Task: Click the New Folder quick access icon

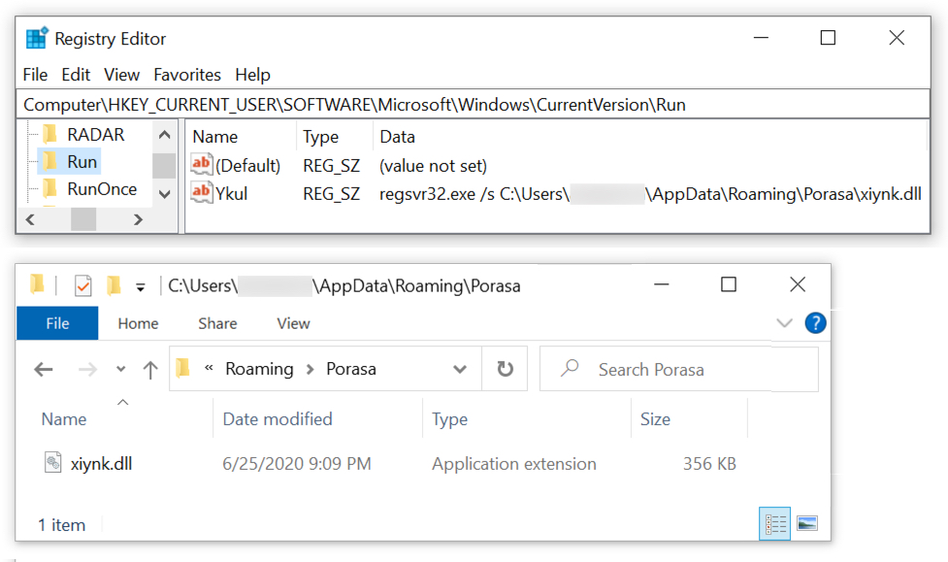Action: pos(114,285)
